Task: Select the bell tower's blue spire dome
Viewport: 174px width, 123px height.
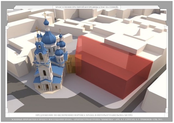Action: click(41, 48)
